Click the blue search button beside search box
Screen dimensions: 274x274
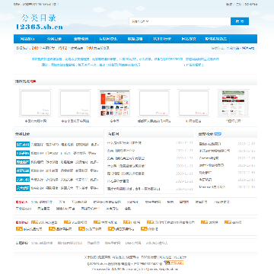(x=240, y=21)
